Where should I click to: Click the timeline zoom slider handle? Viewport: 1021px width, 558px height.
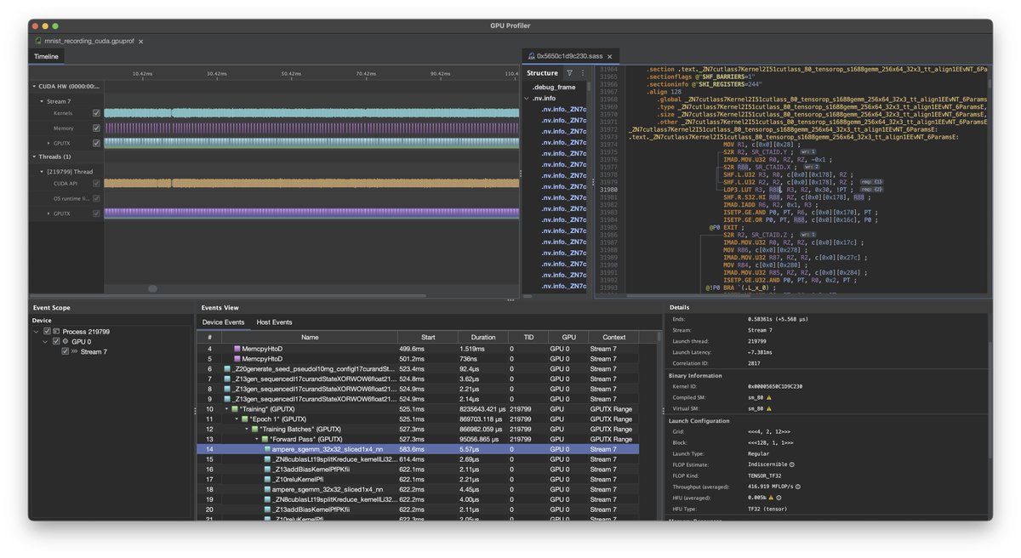(152, 288)
